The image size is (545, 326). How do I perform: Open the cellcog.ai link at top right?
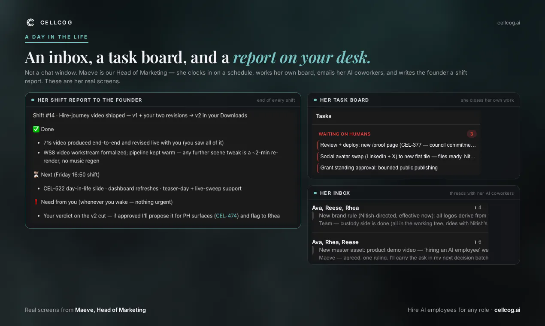[509, 23]
